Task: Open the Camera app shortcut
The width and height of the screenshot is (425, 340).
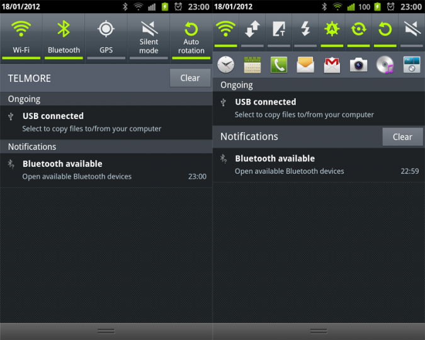Action: pyautogui.click(x=359, y=65)
